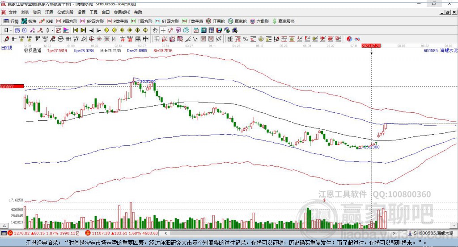Image resolution: width=458 pixels, height=247 pixels.
Task: Expand the bottom-left up-triangle panel button
Action: pos(4,226)
